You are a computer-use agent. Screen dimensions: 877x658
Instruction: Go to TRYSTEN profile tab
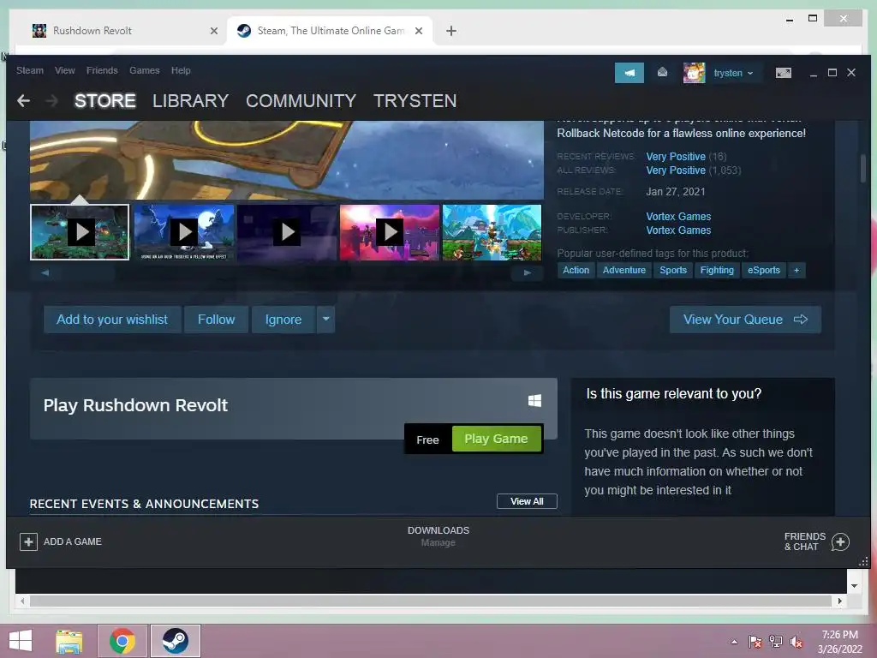click(x=415, y=101)
